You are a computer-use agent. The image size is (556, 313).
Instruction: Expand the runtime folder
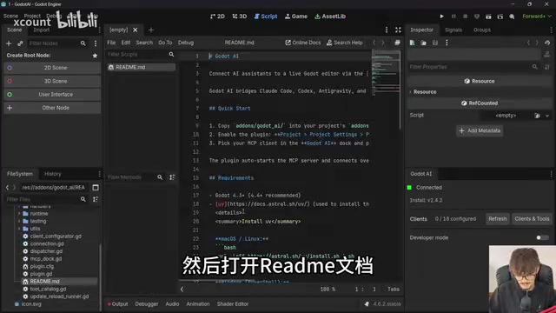click(19, 214)
